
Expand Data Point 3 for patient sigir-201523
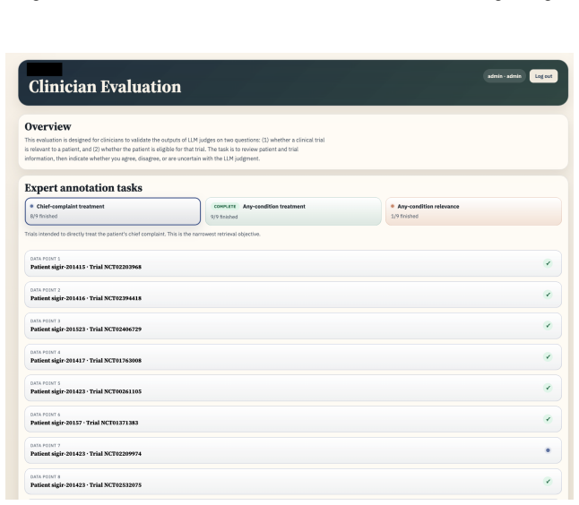(x=293, y=326)
